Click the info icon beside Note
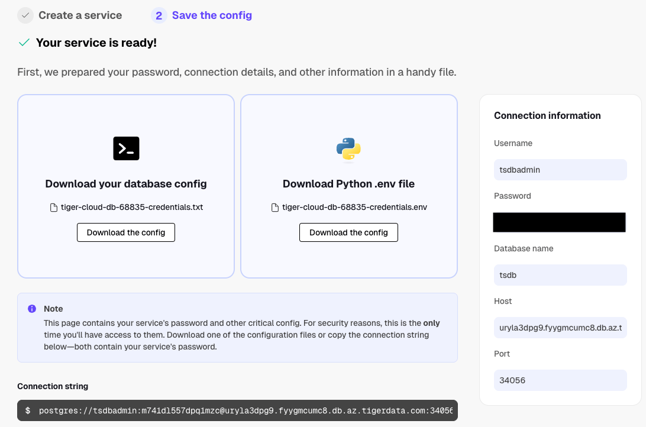 click(x=32, y=309)
